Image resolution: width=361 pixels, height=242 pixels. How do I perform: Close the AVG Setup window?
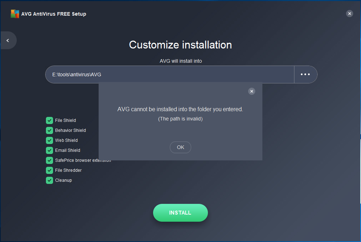[350, 14]
